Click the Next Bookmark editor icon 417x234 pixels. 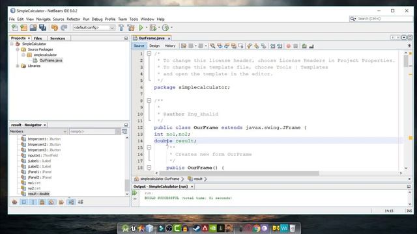(256, 46)
